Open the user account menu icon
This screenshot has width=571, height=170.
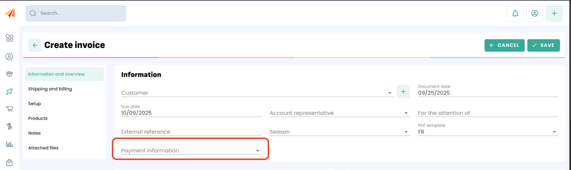point(535,13)
